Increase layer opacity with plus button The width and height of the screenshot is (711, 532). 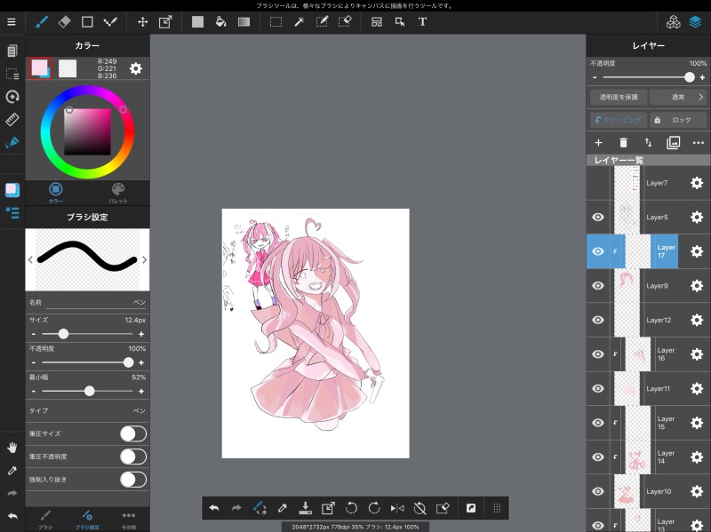pyautogui.click(x=702, y=77)
